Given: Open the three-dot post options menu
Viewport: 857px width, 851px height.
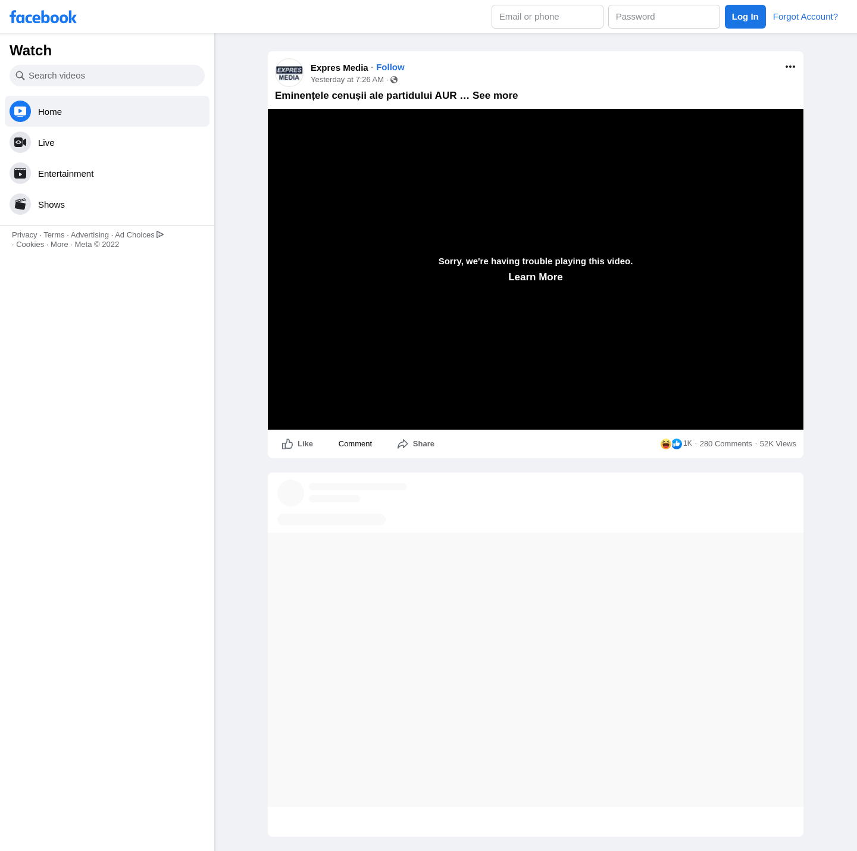Looking at the screenshot, I should [790, 67].
